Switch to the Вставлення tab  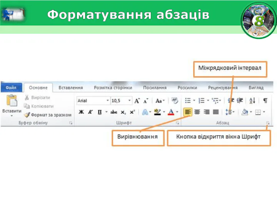[x=71, y=87]
